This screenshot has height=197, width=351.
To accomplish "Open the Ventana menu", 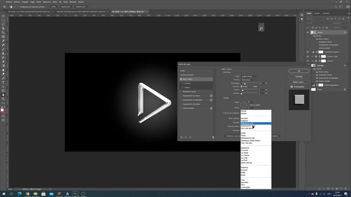I will point(73,2).
